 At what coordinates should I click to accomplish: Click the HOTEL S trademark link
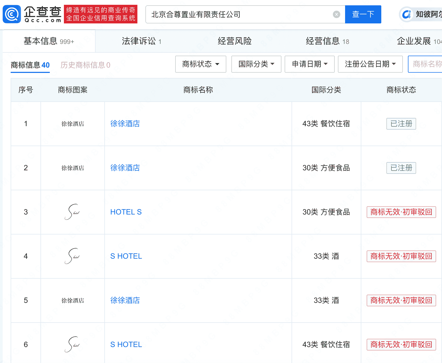point(126,212)
